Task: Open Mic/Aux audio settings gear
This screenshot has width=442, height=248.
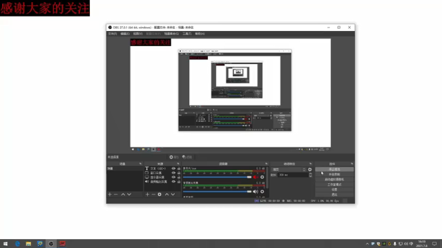Action: (x=262, y=177)
